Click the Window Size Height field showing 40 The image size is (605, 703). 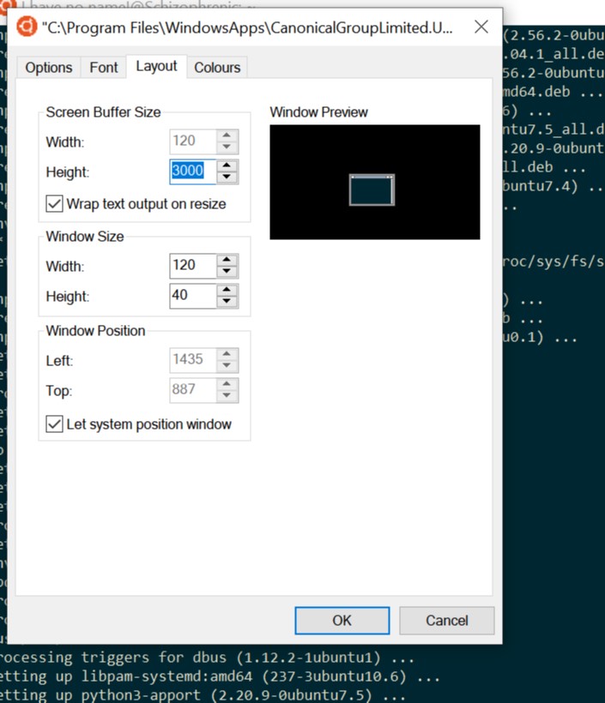193,296
